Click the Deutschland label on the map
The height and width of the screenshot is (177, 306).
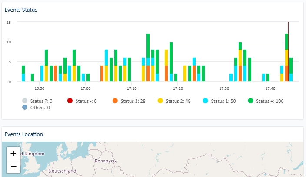[x=62, y=171]
